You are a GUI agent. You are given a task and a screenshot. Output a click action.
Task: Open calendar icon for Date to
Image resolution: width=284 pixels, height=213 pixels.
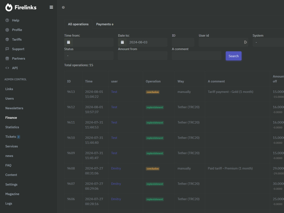(x=122, y=42)
